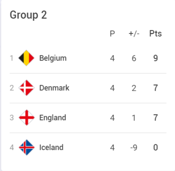Image resolution: width=175 pixels, height=171 pixels.
Task: Select the Iceland team name
Action: click(51, 147)
